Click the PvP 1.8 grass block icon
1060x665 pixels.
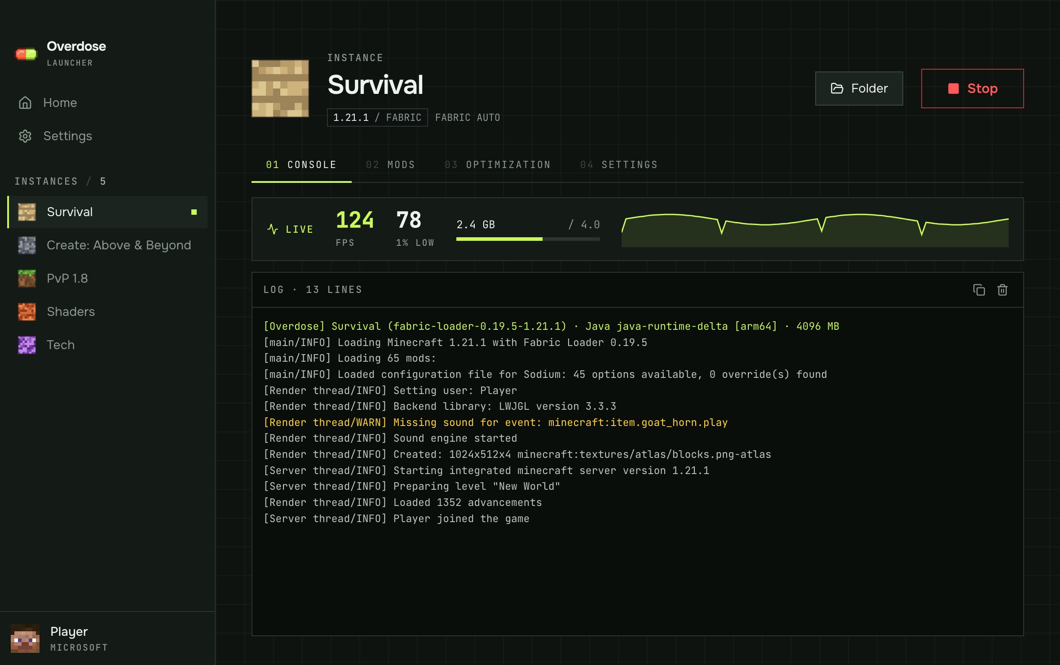[x=27, y=279]
